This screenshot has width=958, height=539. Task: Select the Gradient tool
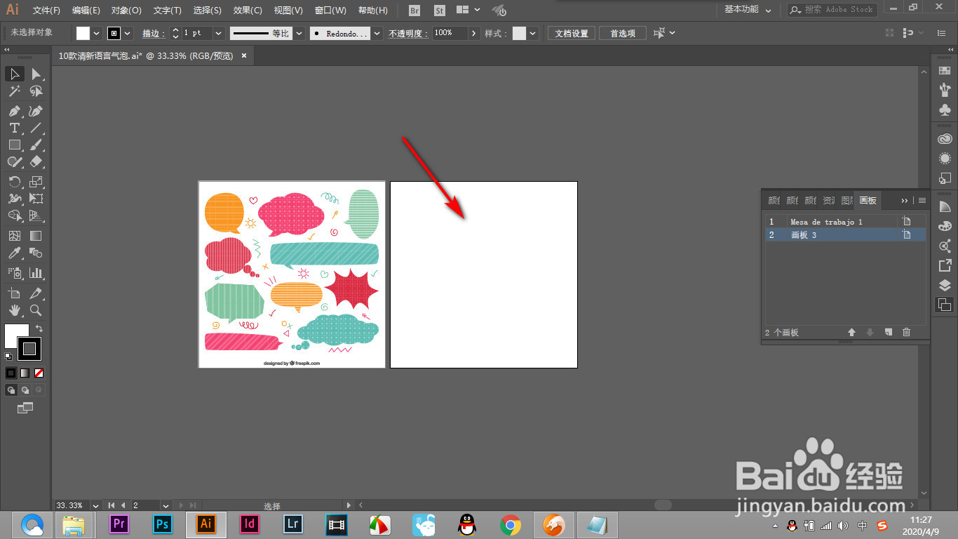click(x=36, y=236)
